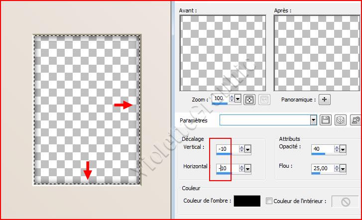Open the Paramètres presets dropdown
This screenshot has width=362, height=220.
click(313, 120)
